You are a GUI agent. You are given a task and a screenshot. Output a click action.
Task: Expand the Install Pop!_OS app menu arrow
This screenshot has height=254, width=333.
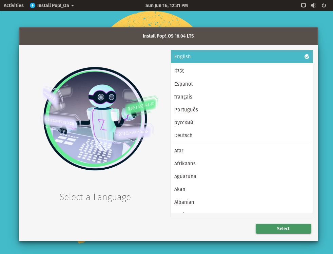(73, 5)
